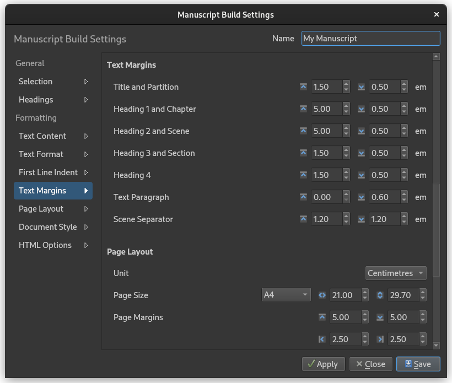Increase bottom page margin with stepper

[423, 314]
